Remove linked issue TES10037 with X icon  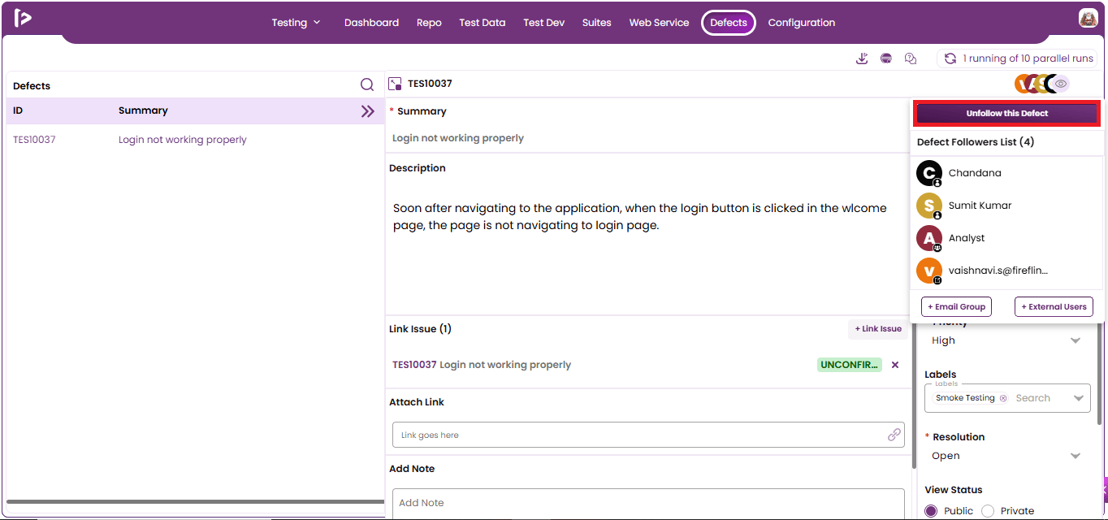point(895,365)
